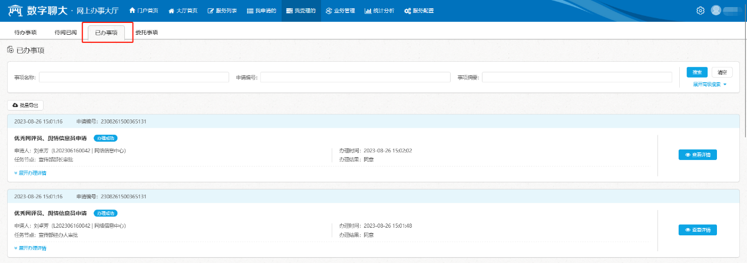Switch to the 待办事项 tab
The height and width of the screenshot is (263, 747).
(x=25, y=32)
